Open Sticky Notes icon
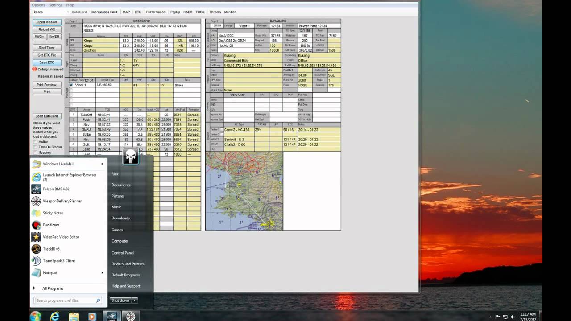This screenshot has width=571, height=321. [36, 213]
